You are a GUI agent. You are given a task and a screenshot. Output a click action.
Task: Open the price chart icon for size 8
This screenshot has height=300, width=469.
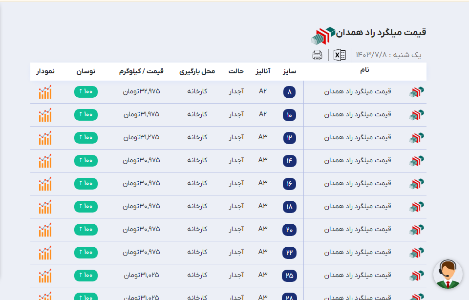tap(45, 92)
